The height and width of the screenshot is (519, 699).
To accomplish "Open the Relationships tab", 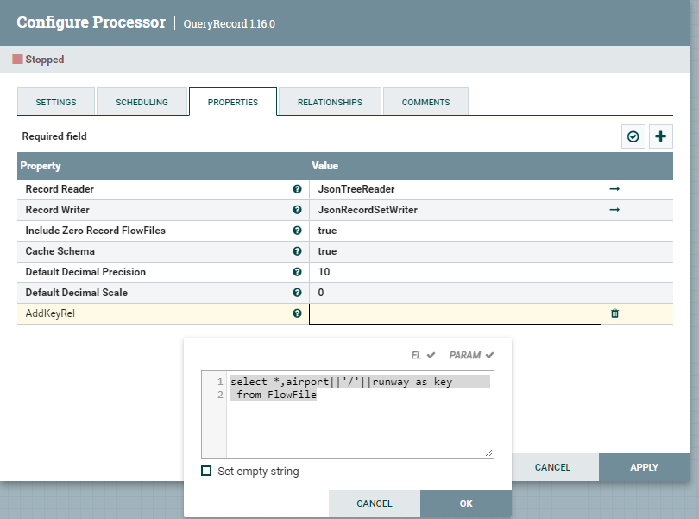I will click(330, 102).
